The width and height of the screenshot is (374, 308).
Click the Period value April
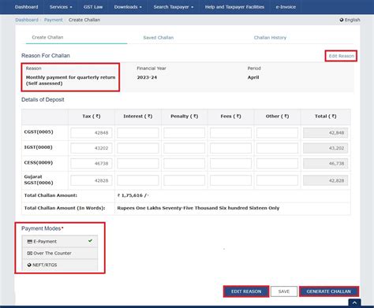pos(253,77)
